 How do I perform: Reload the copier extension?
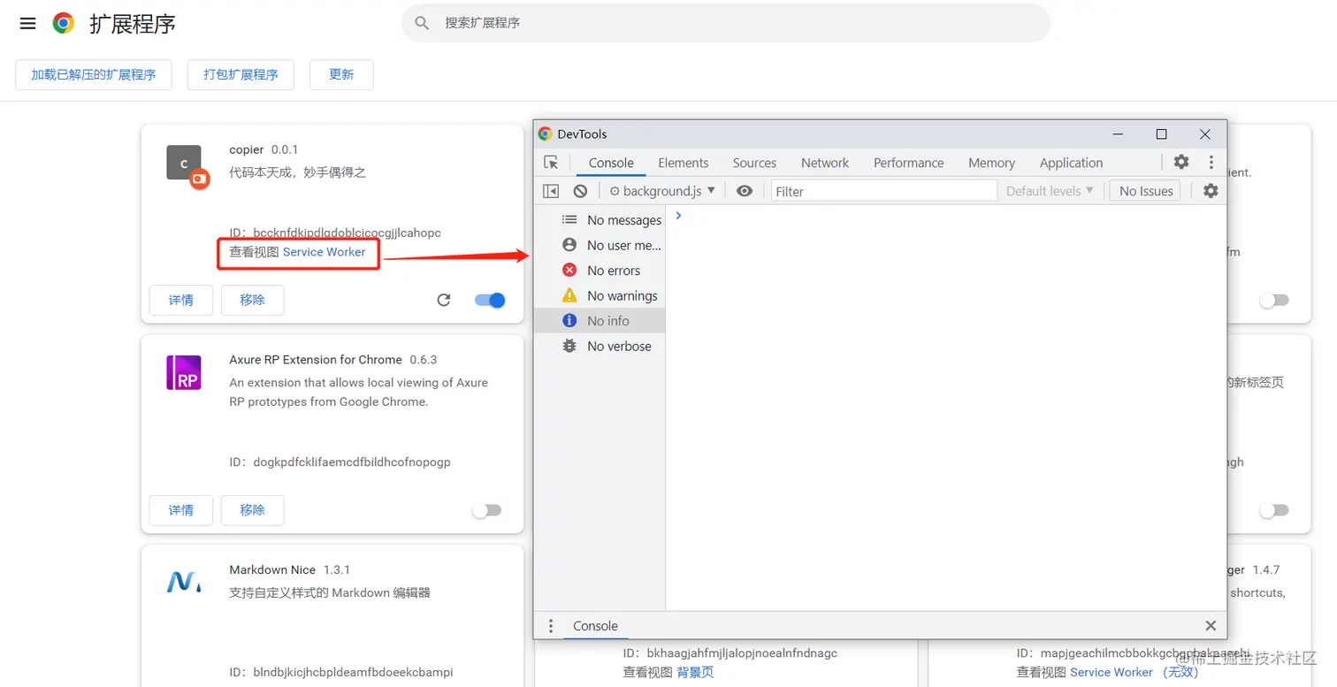tap(444, 301)
